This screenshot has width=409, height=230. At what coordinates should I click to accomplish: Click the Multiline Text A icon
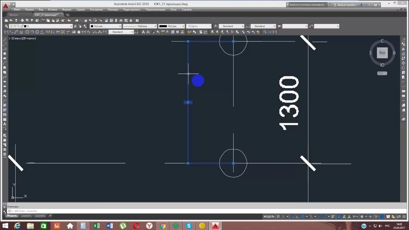click(x=143, y=32)
